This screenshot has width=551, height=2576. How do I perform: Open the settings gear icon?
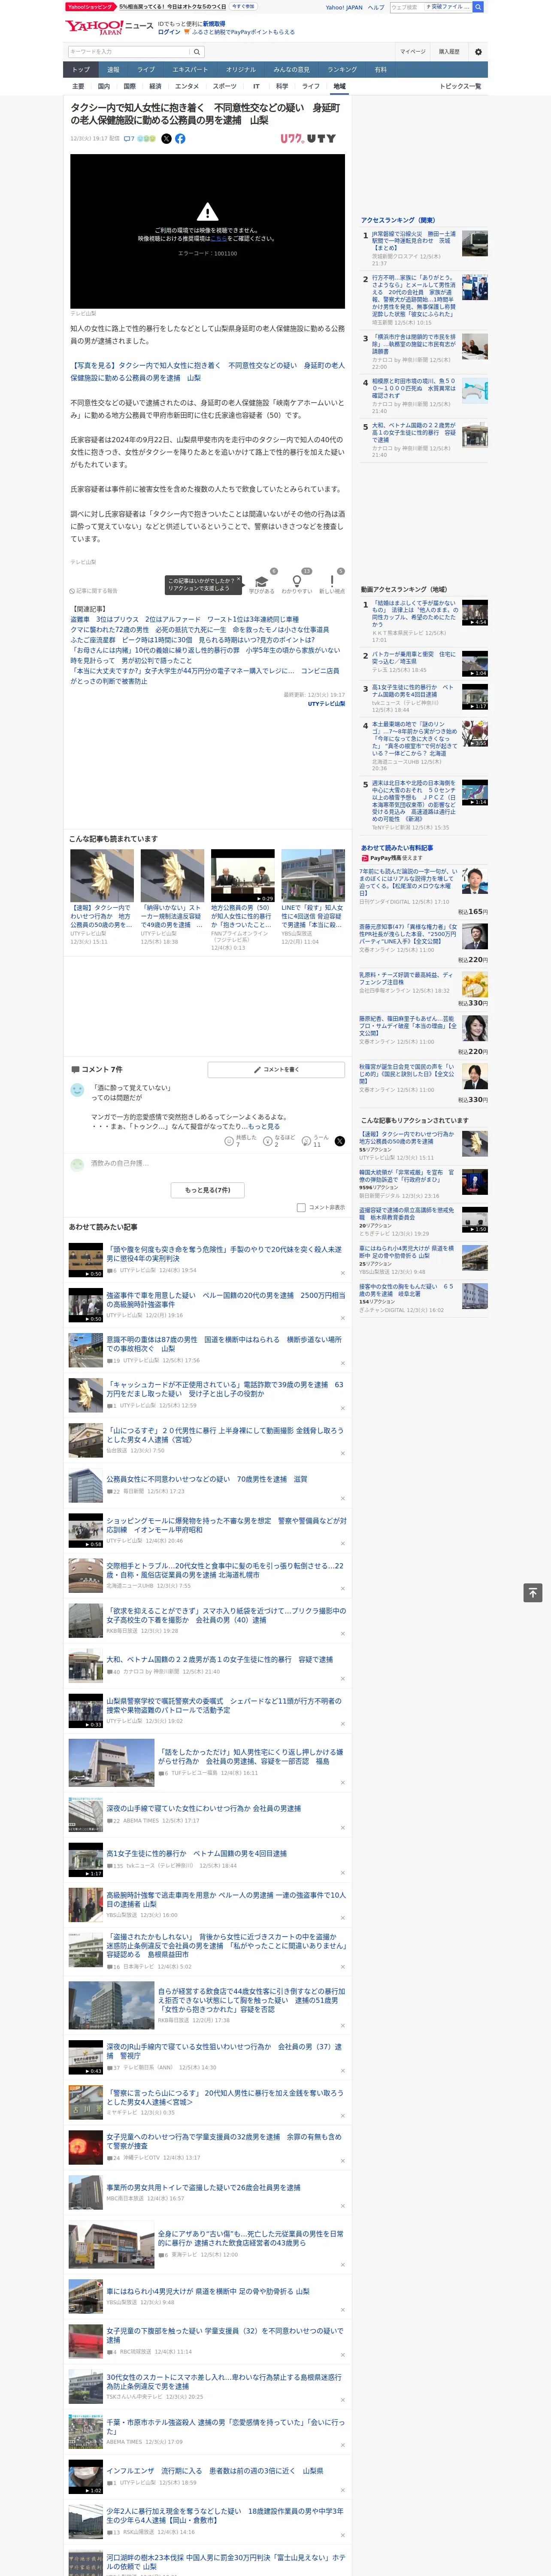(x=477, y=51)
